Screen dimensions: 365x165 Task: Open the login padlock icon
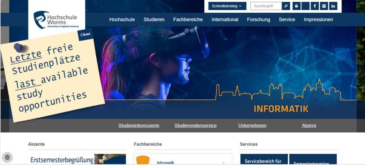[296, 6]
